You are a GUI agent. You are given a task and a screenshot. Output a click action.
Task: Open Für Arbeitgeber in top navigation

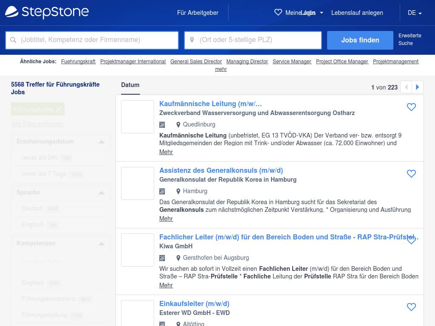[198, 13]
